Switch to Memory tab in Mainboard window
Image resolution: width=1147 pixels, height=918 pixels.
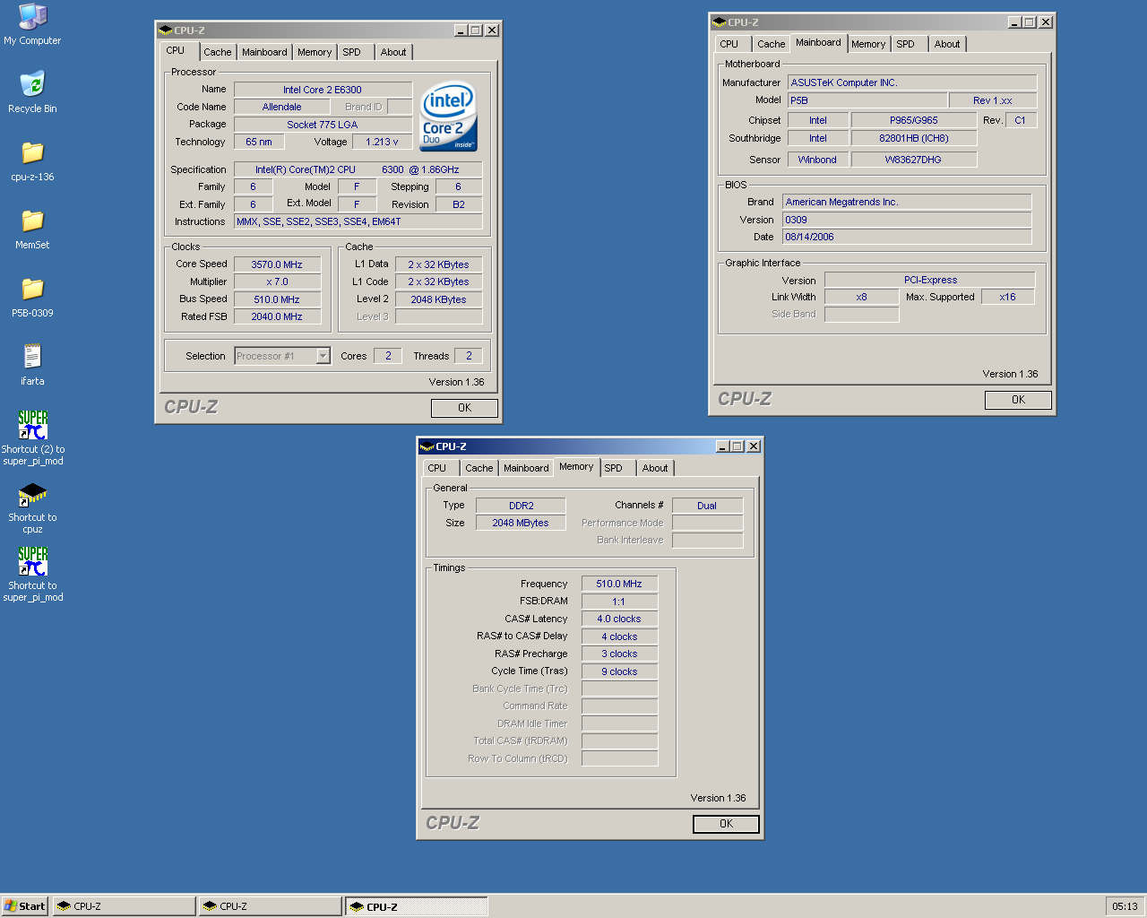coord(868,44)
